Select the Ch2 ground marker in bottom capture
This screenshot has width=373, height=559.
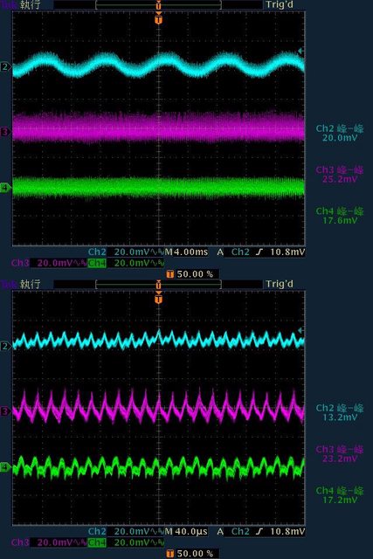[x=6, y=346]
